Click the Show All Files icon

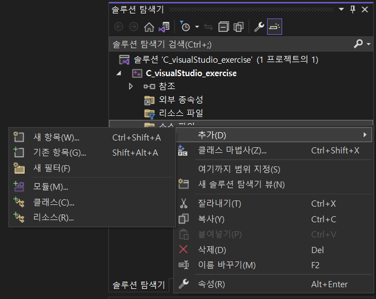point(239,27)
